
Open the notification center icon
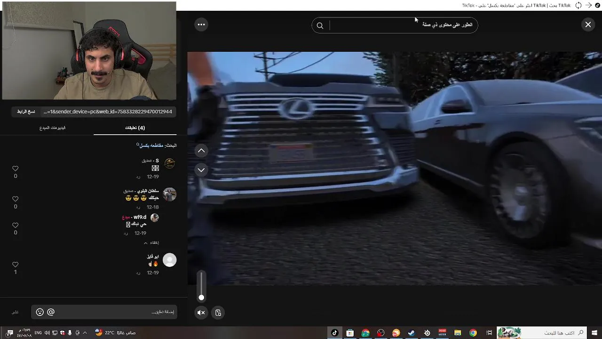9,333
